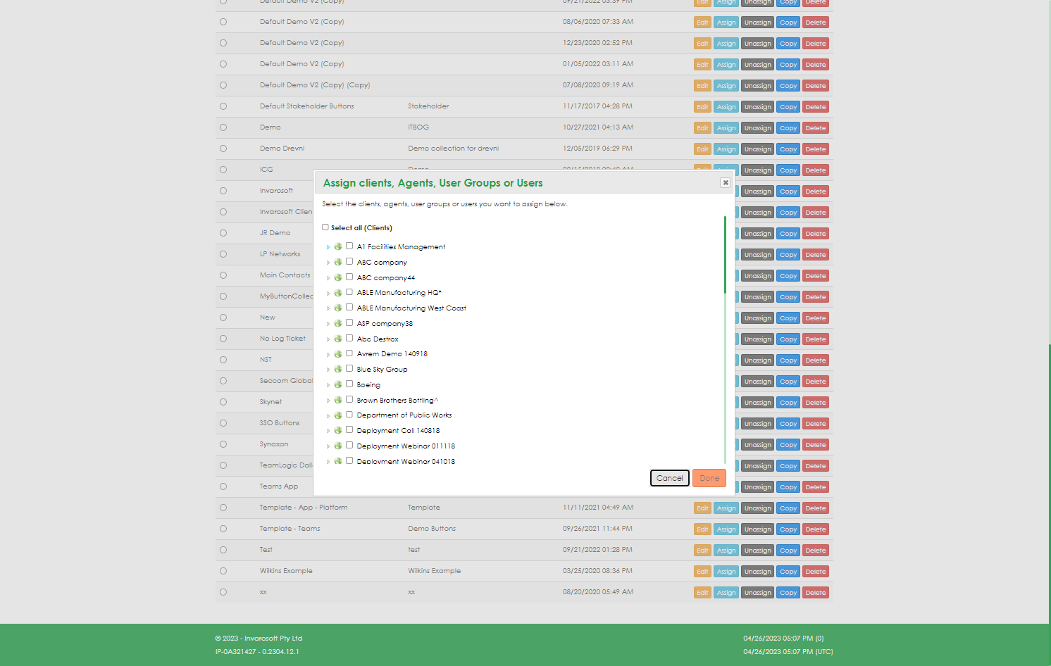Click the client icon beside ABC company

[338, 262]
